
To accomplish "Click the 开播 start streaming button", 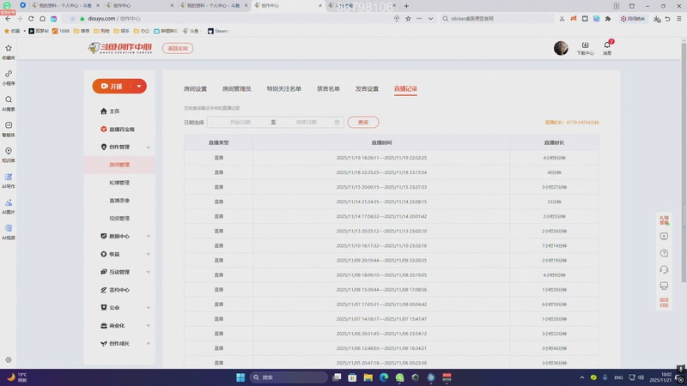I will click(x=113, y=87).
